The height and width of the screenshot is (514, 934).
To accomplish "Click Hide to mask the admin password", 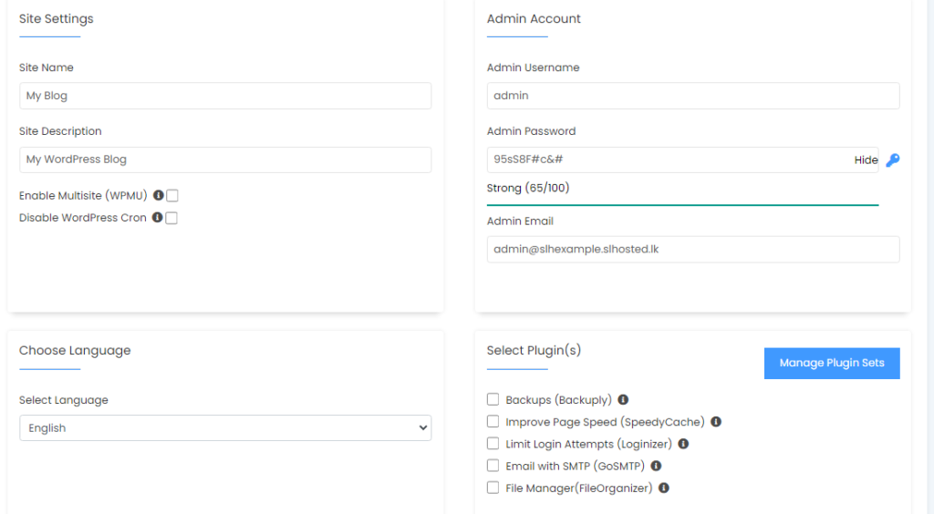I will click(x=866, y=160).
